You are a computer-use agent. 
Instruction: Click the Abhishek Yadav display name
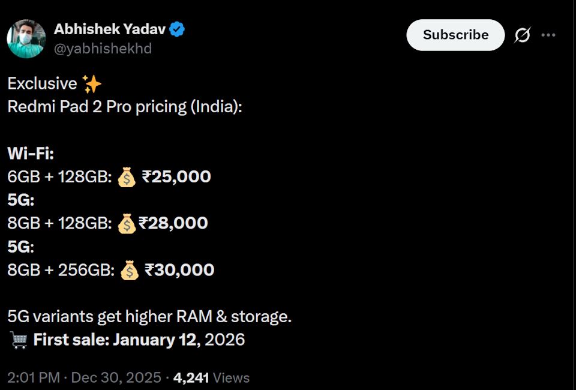(110, 28)
